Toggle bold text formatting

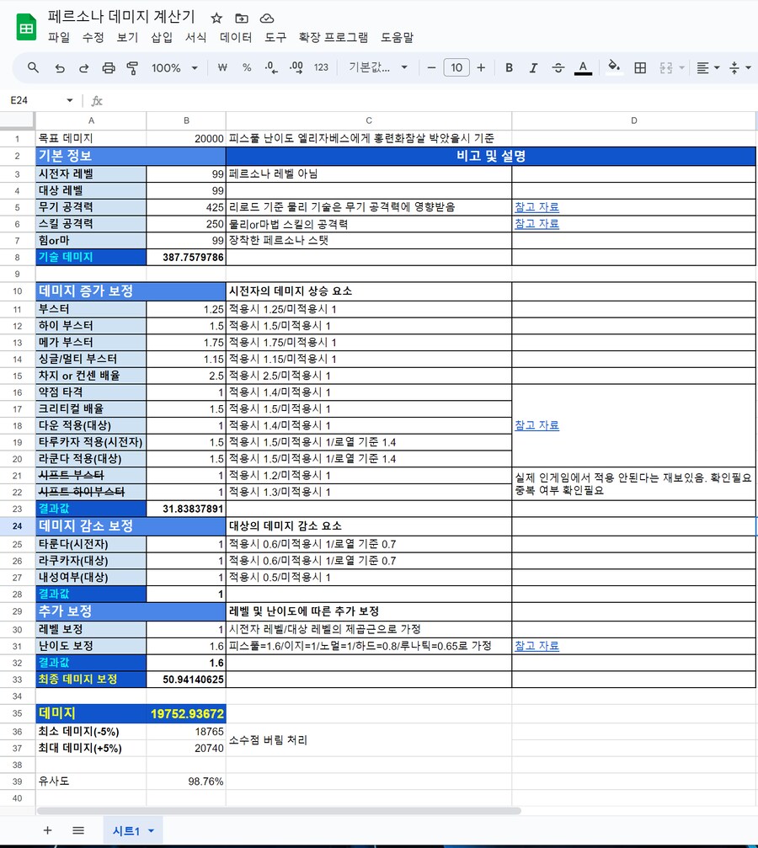(509, 68)
